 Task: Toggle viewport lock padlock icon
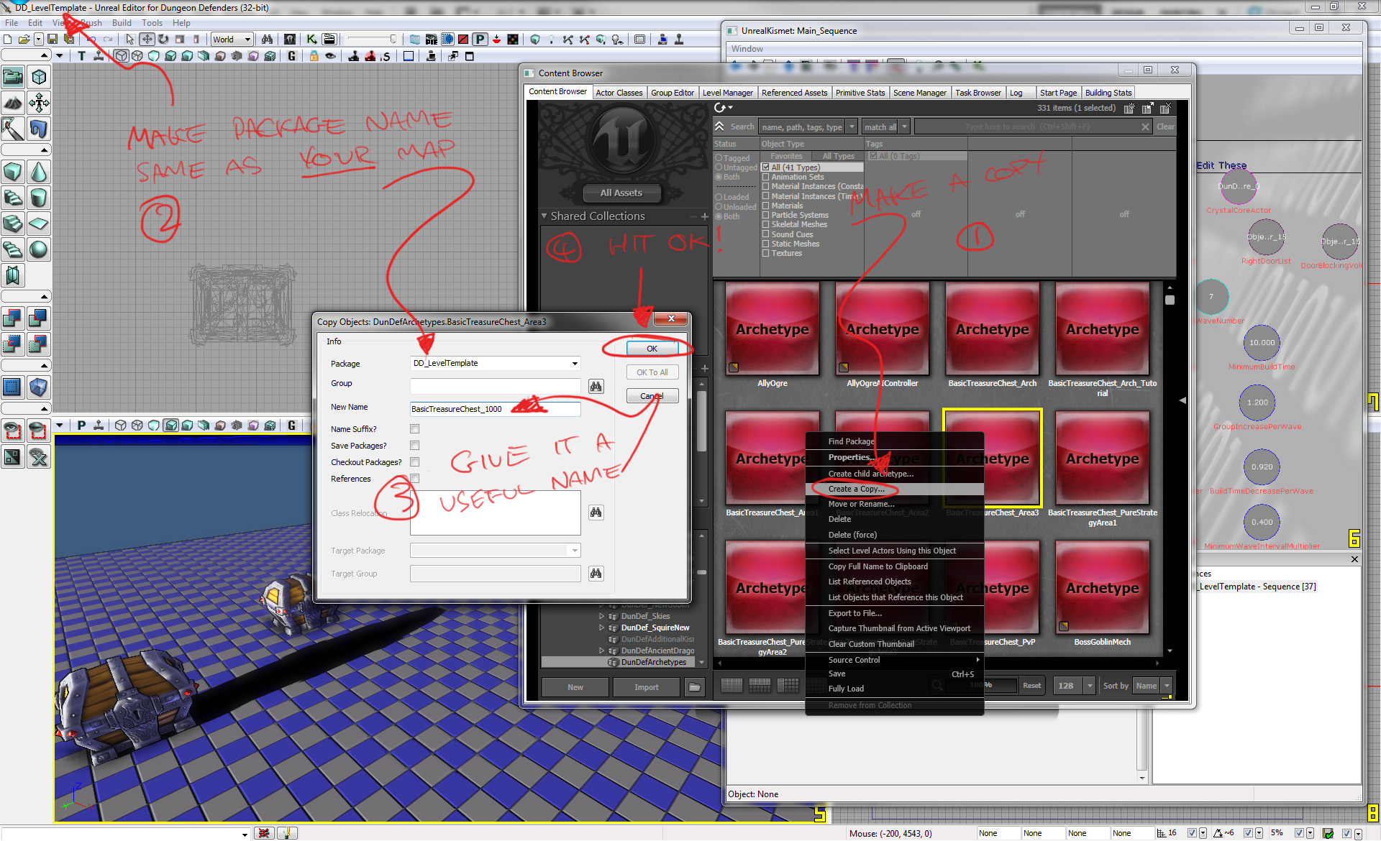point(314,56)
